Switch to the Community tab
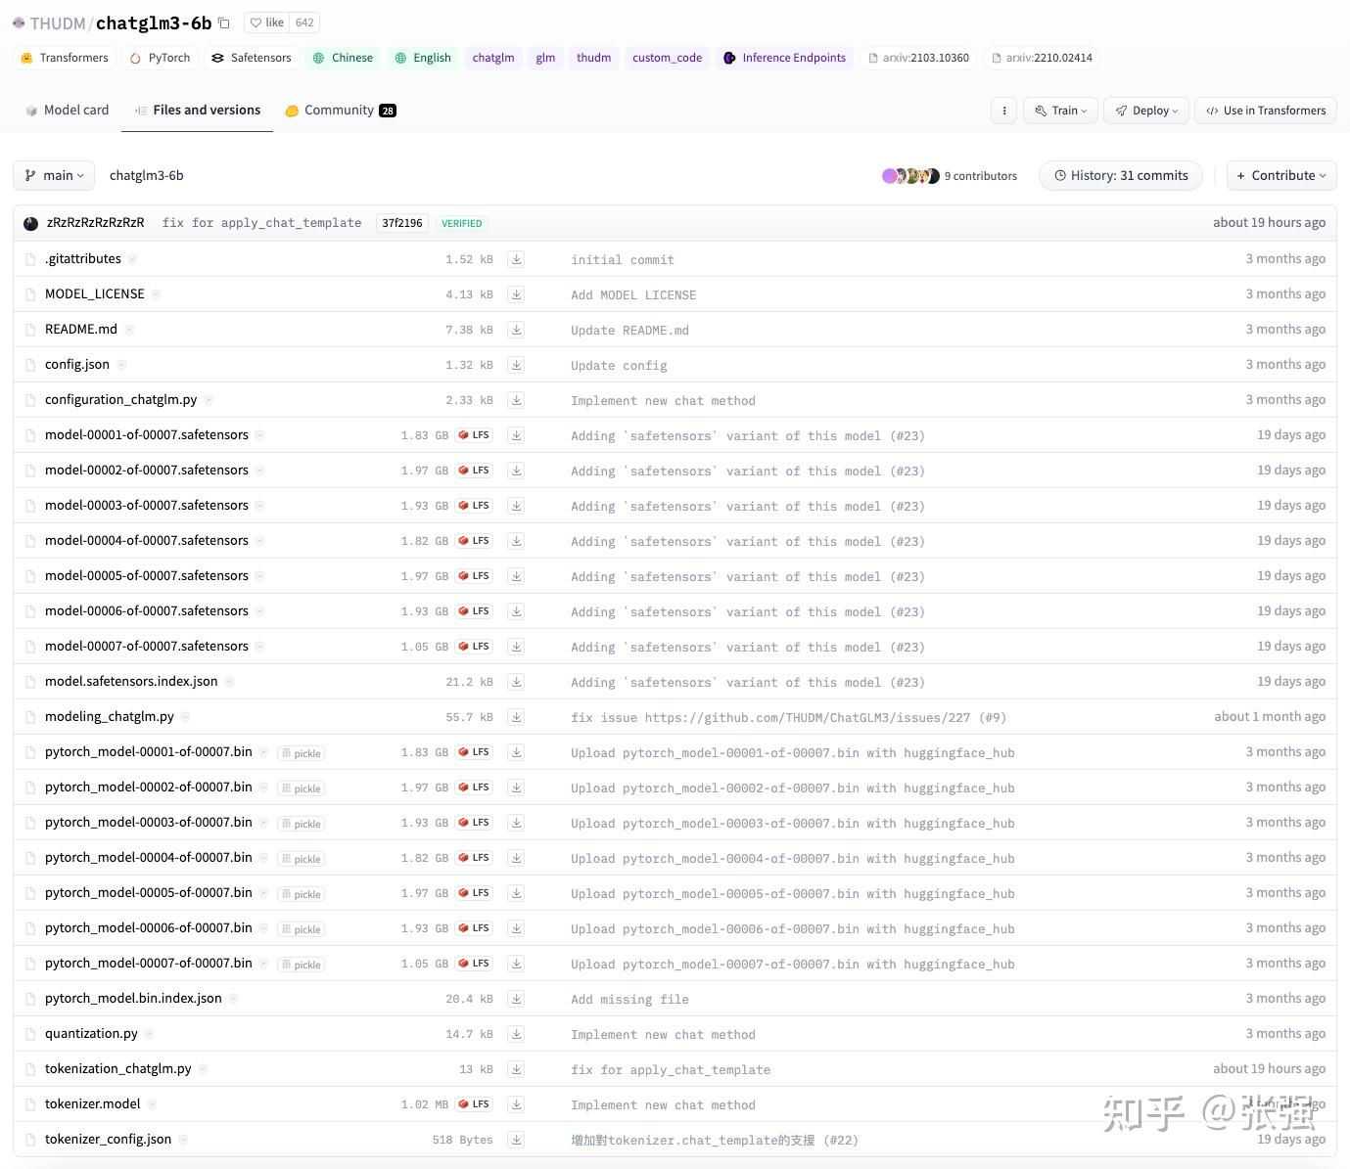Screen dimensions: 1350x1169 click(340, 110)
